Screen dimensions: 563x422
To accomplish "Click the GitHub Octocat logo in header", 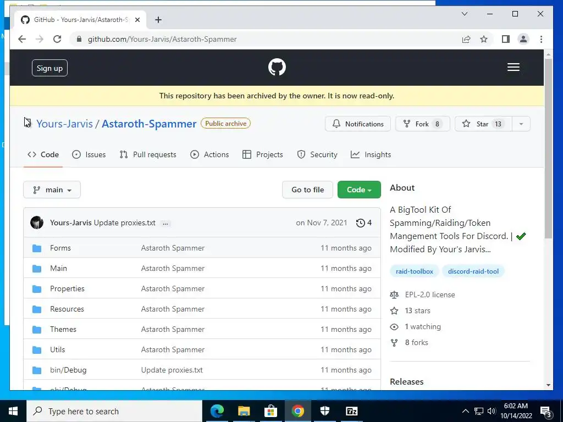I will (x=277, y=67).
